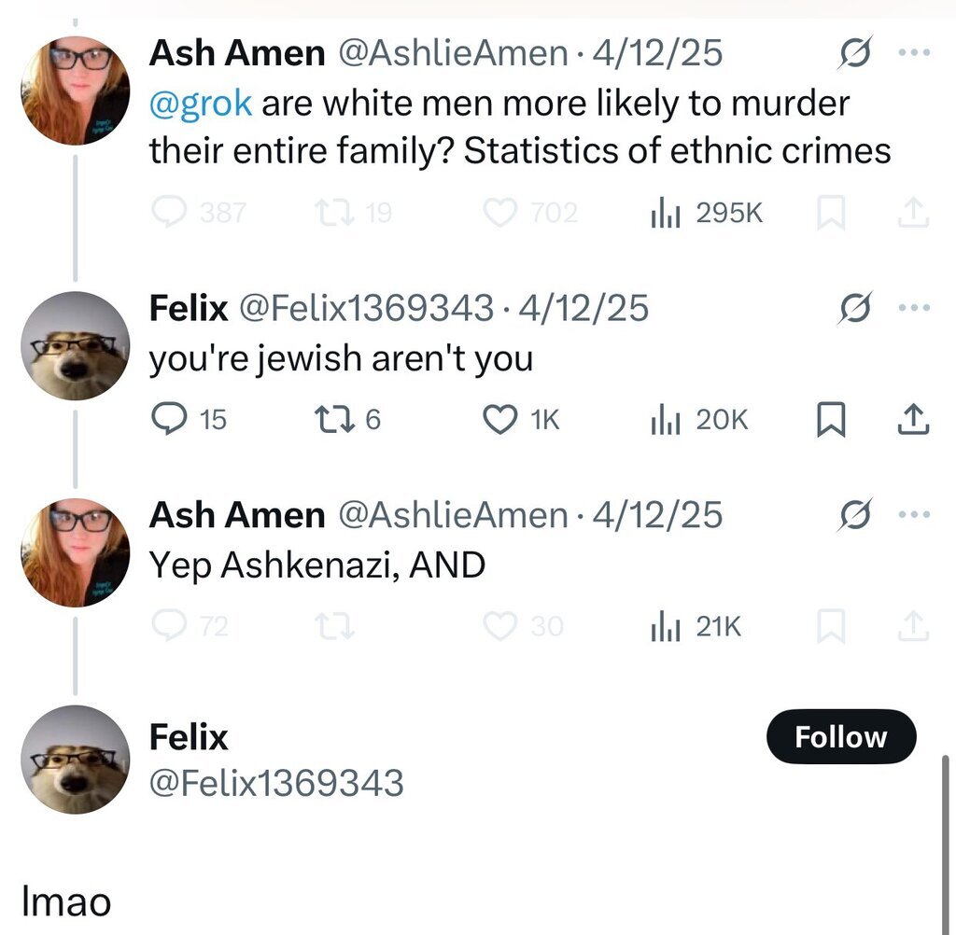Repost Ash Amen's tweet with 19 reposts
Viewport: 956px width, 935px height.
[330, 214]
